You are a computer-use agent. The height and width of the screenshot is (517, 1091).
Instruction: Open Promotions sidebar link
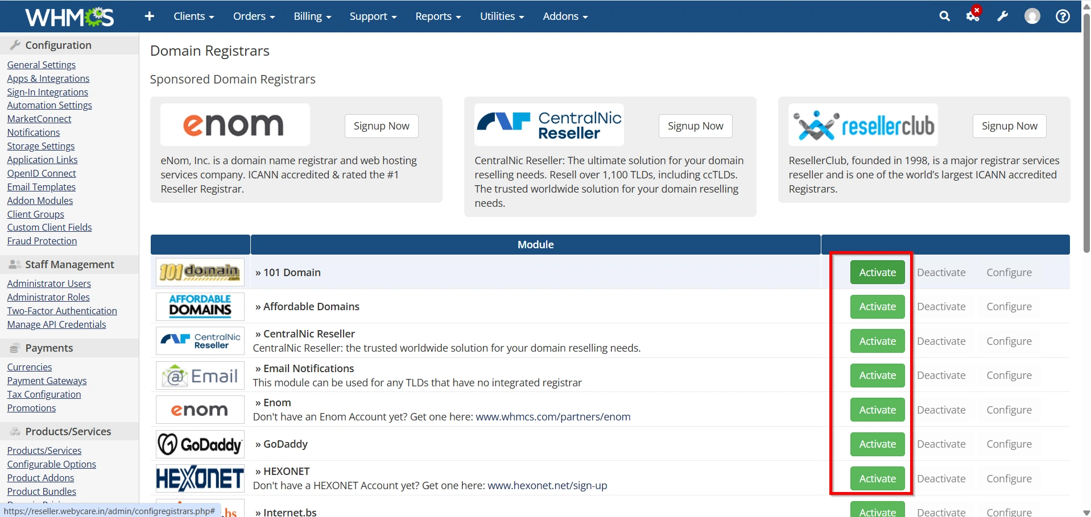(32, 408)
